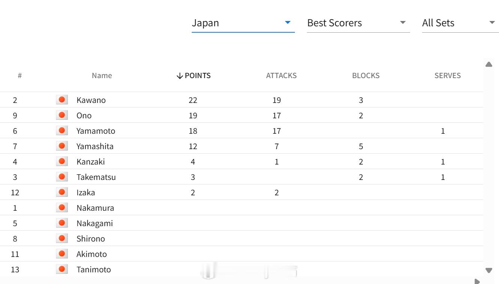Viewport: 499px width, 284px height.
Task: Click the vertical scrollbar track
Action: click(488, 167)
